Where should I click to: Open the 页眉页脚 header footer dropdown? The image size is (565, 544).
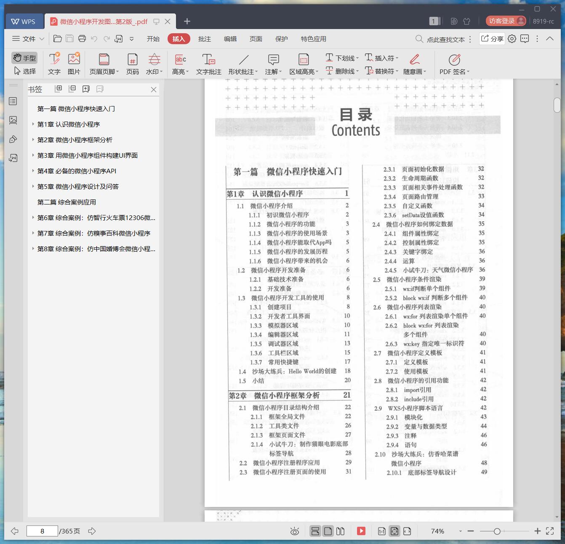coord(104,64)
